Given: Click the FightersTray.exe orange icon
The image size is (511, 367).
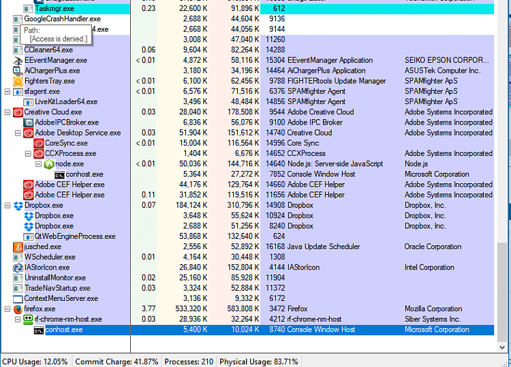Looking at the screenshot, I should tap(18, 81).
